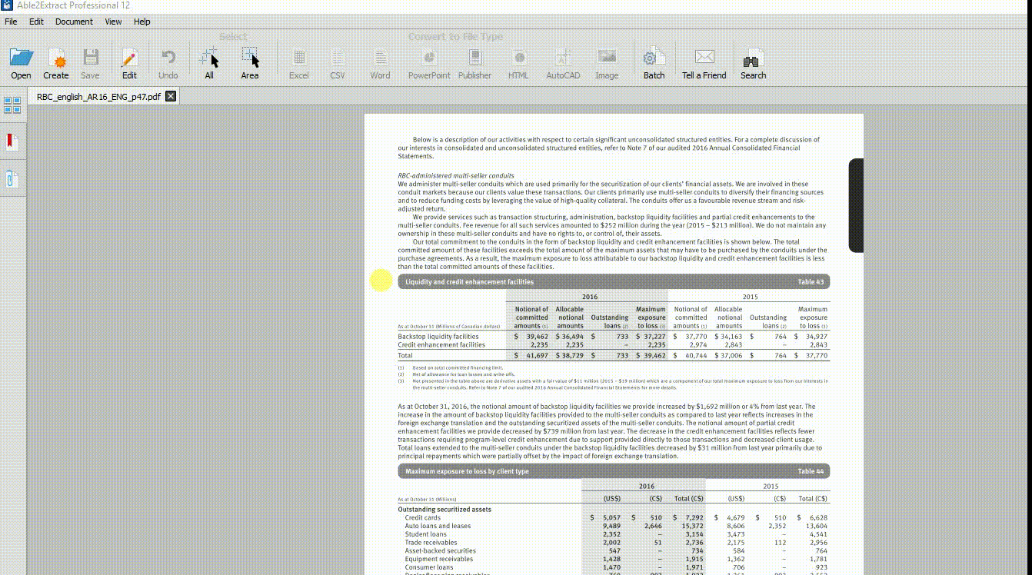1032x575 pixels.
Task: Click 'Credit enhancement facilities' row label
Action: pyautogui.click(x=441, y=345)
